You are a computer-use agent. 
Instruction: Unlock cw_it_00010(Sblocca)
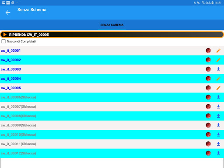click(18, 135)
